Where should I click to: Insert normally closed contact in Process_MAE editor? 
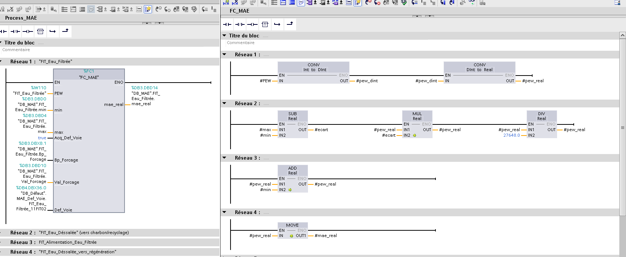click(15, 31)
